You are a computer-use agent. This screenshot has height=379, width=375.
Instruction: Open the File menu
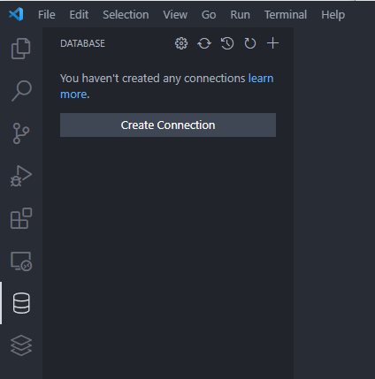pyautogui.click(x=47, y=15)
